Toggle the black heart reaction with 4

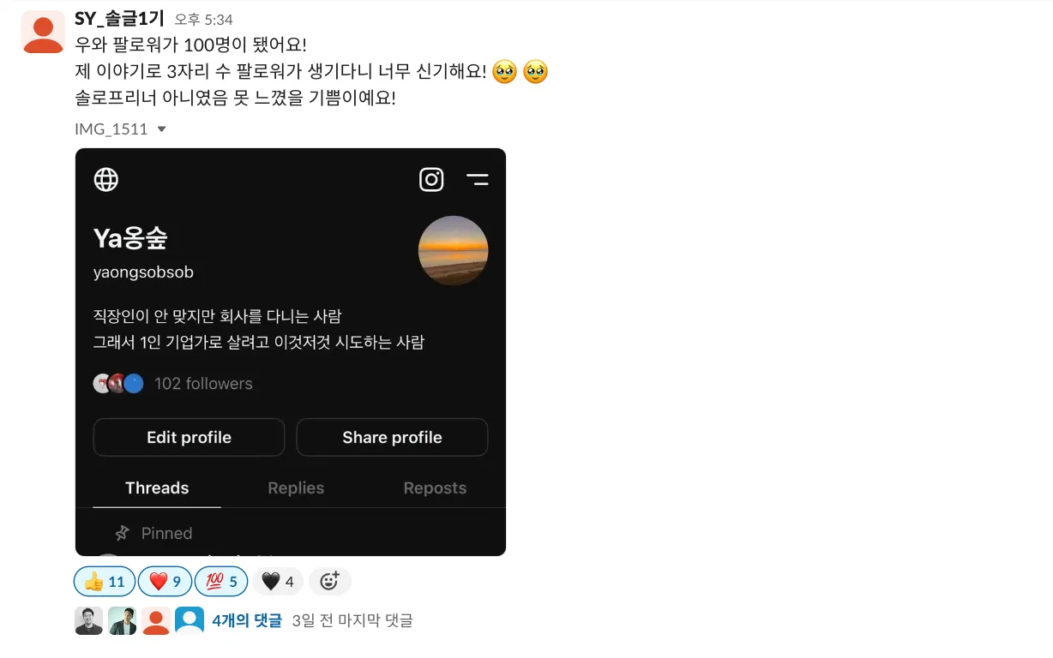[278, 582]
